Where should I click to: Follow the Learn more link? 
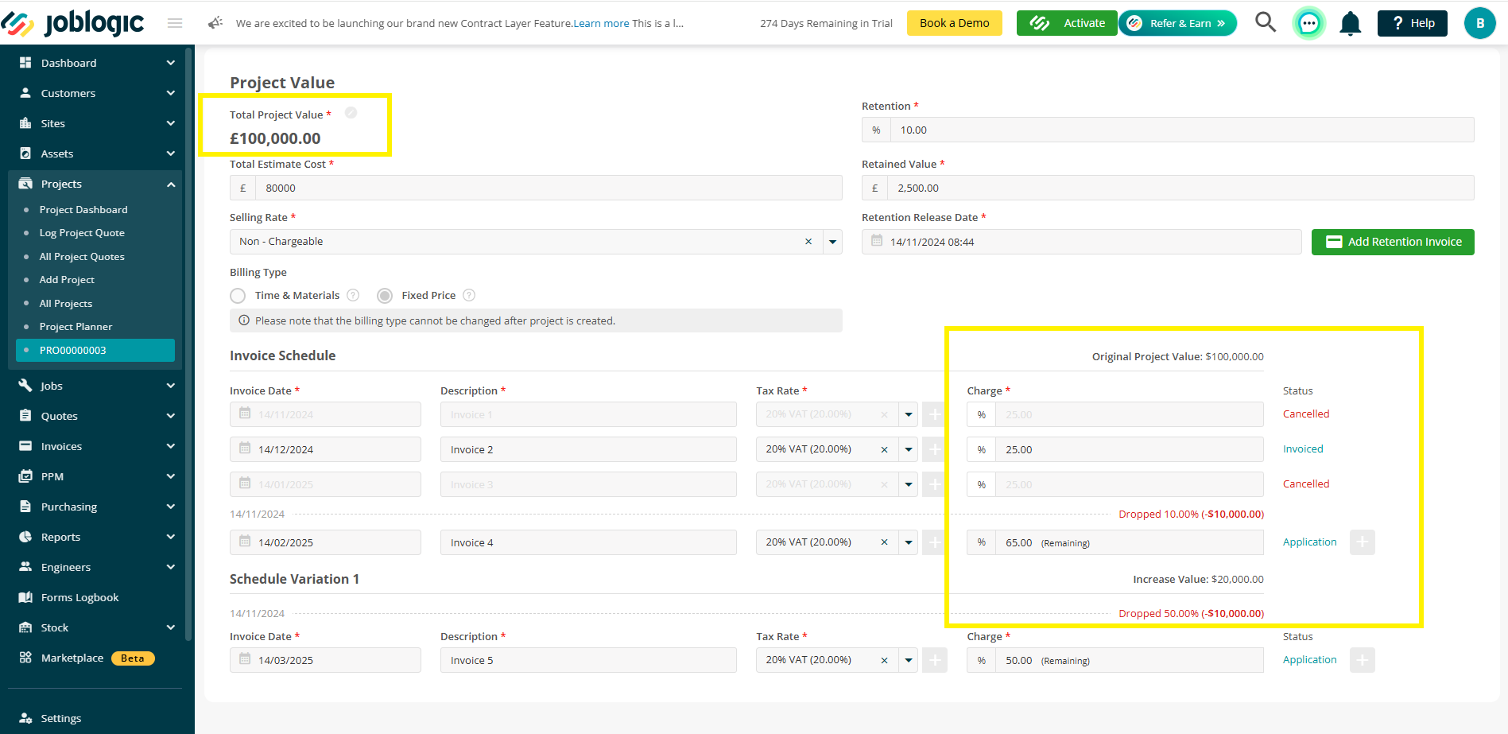[601, 23]
